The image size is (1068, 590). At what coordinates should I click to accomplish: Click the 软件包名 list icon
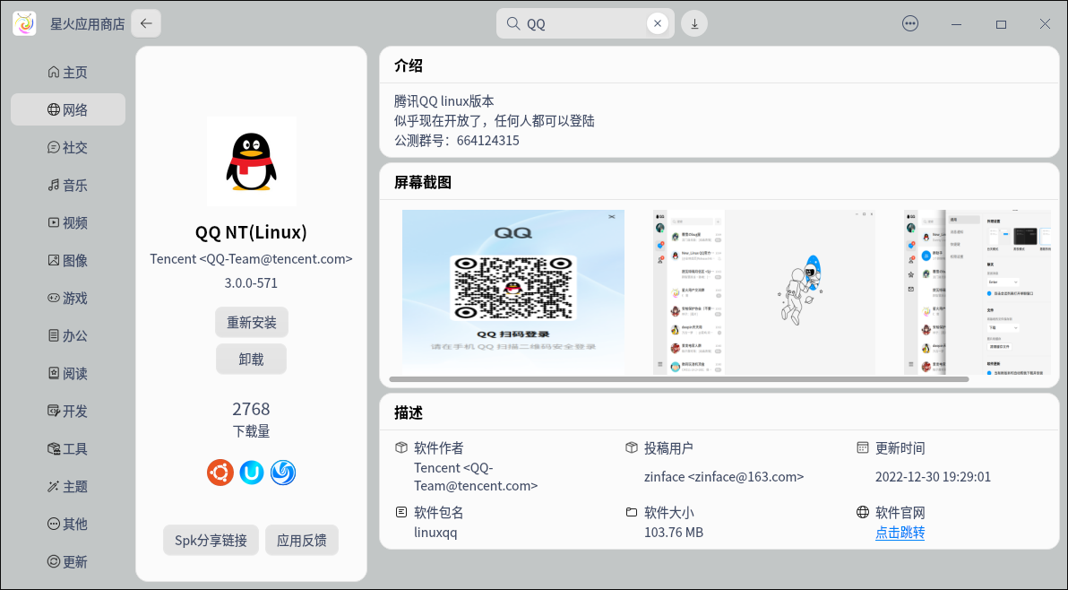401,512
